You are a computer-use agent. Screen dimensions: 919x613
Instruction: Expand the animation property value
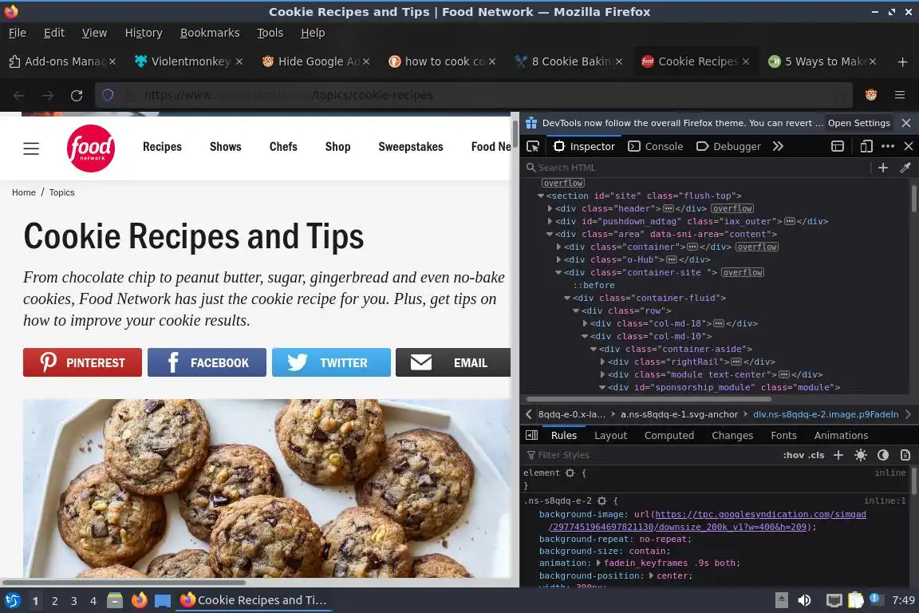[x=598, y=564]
